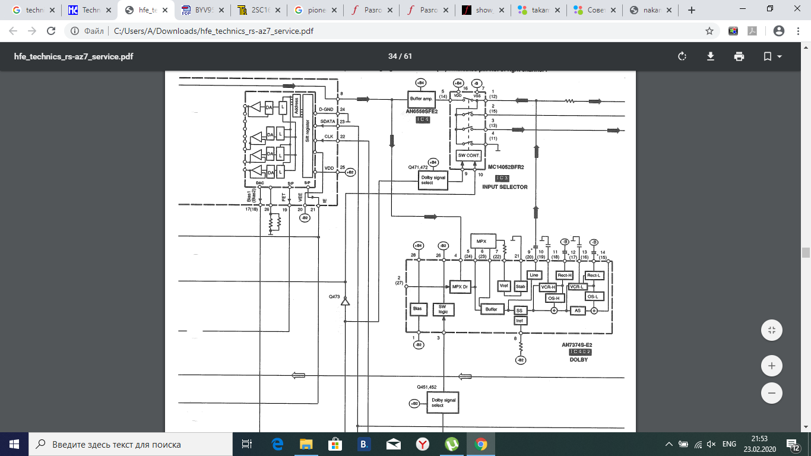The height and width of the screenshot is (456, 811).
Task: Bookmark this page with the star icon
Action: 709,31
